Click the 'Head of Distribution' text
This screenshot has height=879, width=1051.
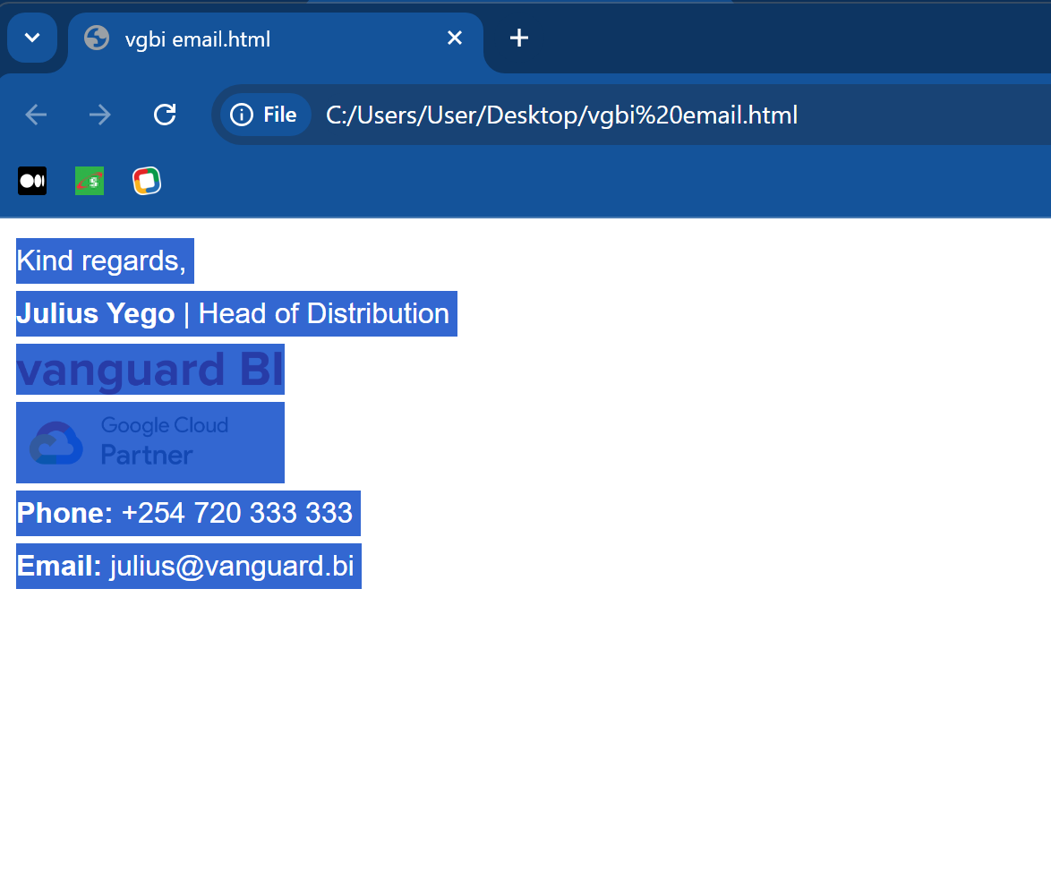pyautogui.click(x=324, y=313)
